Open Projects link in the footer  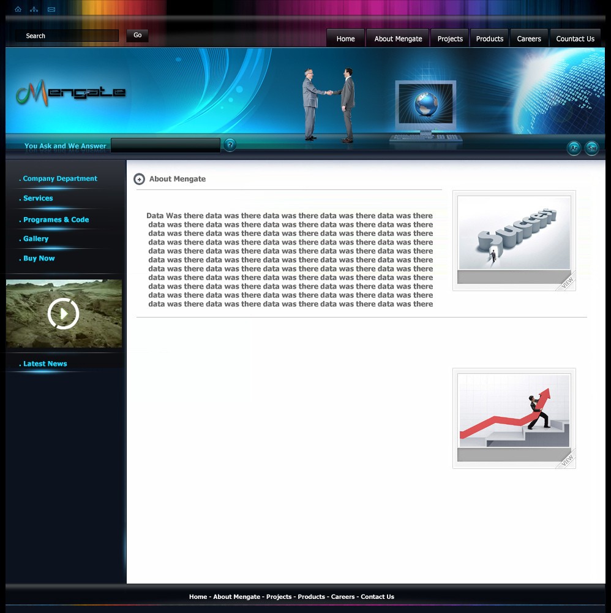coord(279,596)
